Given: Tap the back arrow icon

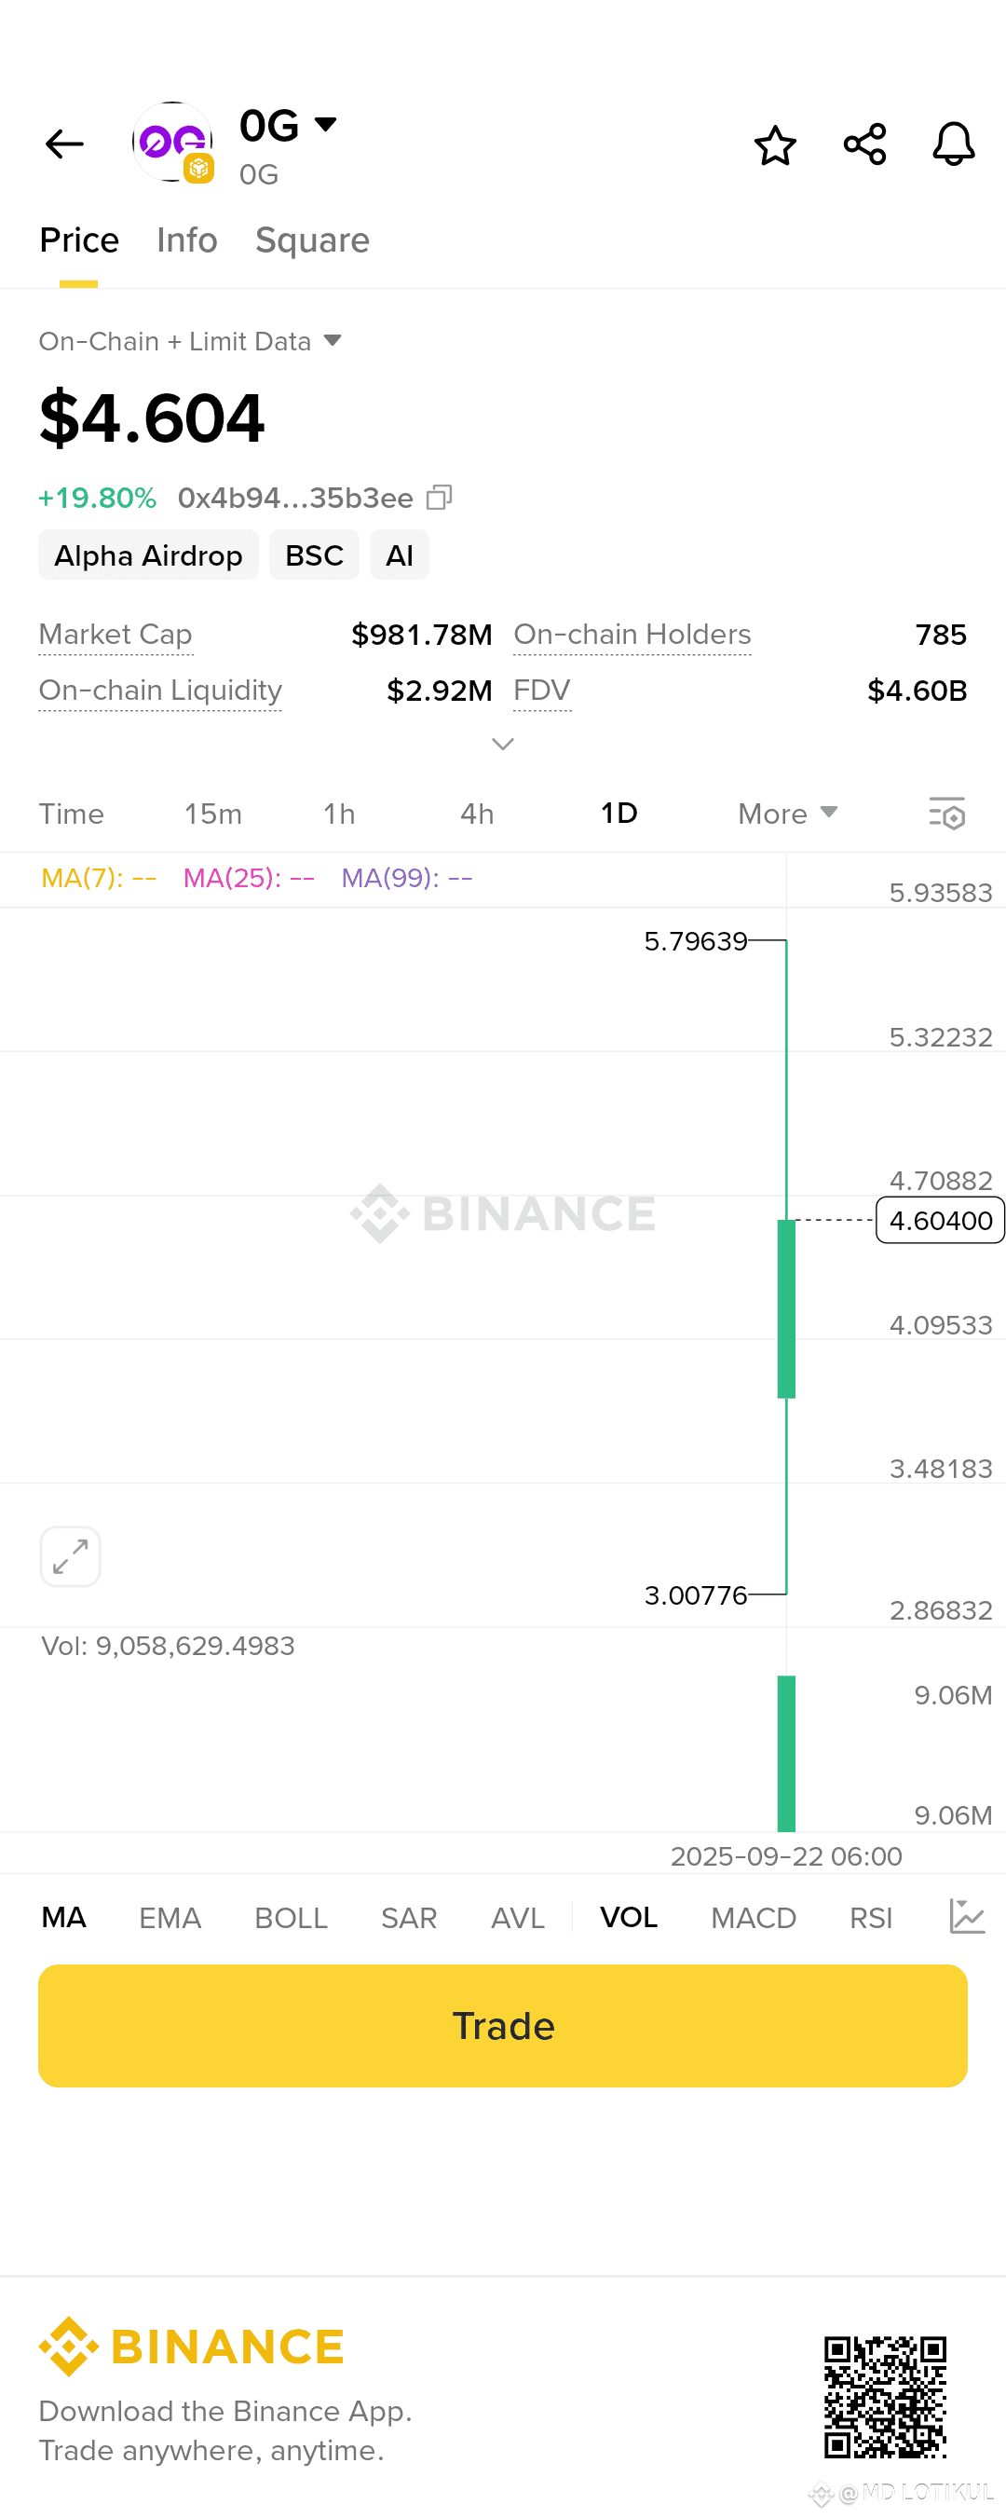Looking at the screenshot, I should click(x=64, y=144).
